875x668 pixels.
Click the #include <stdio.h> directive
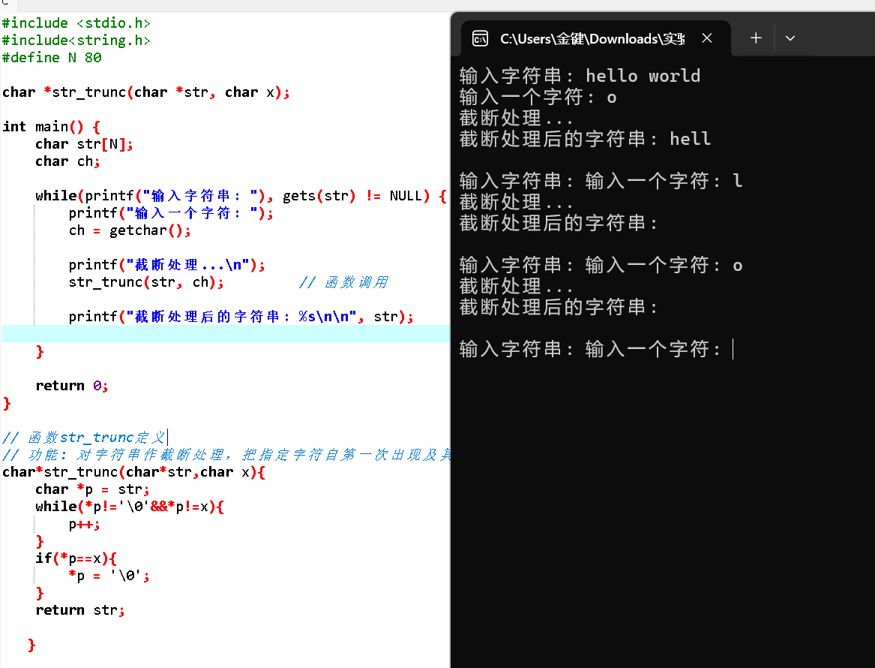[75, 23]
